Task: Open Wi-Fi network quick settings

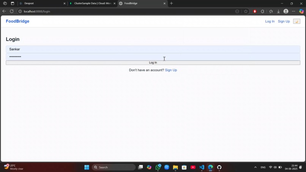Action: (x=270, y=167)
